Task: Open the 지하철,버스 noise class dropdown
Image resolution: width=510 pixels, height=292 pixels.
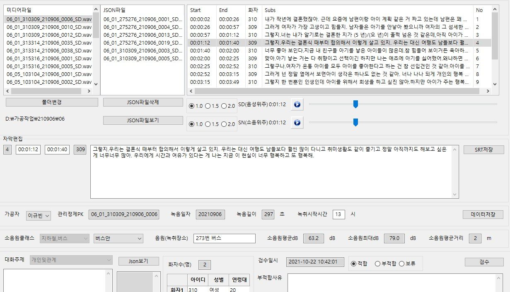Action: (64, 238)
